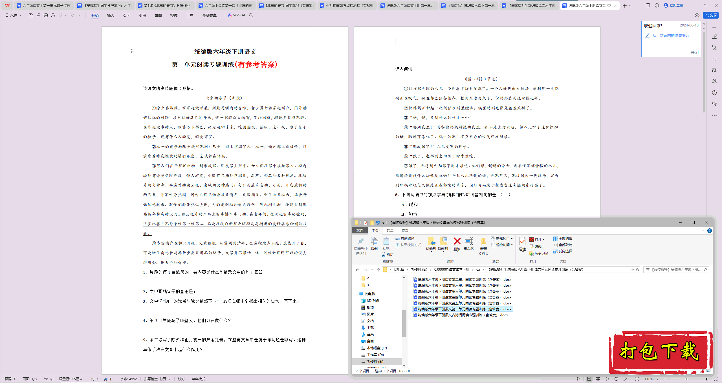This screenshot has height=383, width=722.
Task: Click 关闭 in the welcome back panel
Action: [x=694, y=52]
